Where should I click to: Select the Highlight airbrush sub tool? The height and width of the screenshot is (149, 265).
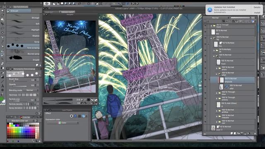tap(23, 28)
